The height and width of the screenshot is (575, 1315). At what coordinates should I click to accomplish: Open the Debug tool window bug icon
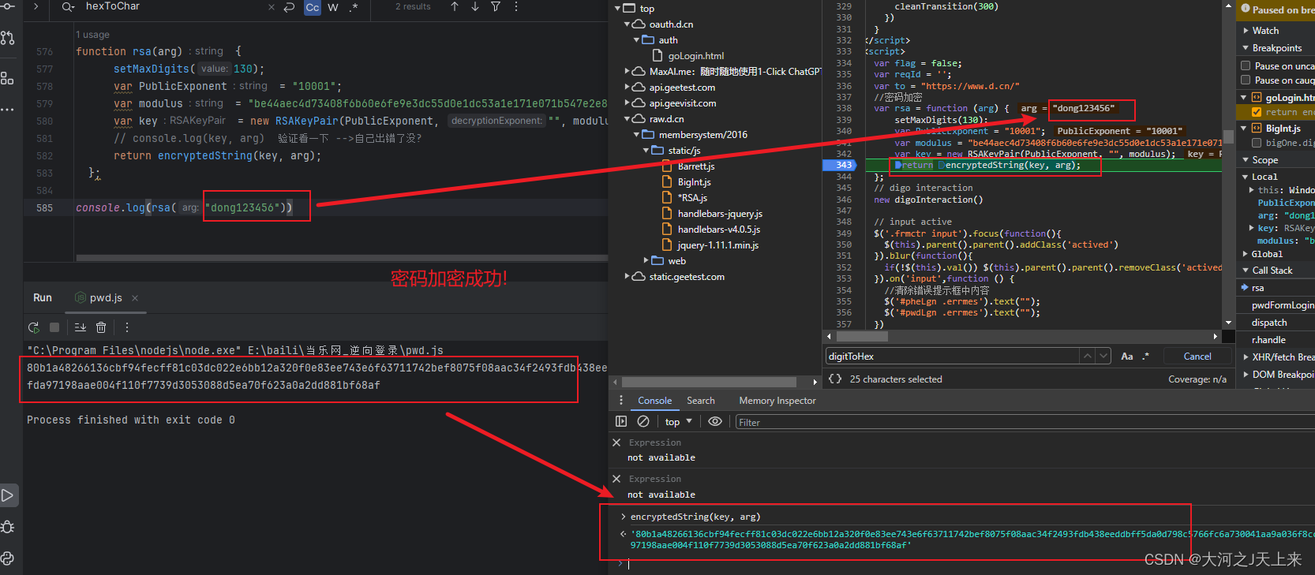tap(8, 527)
